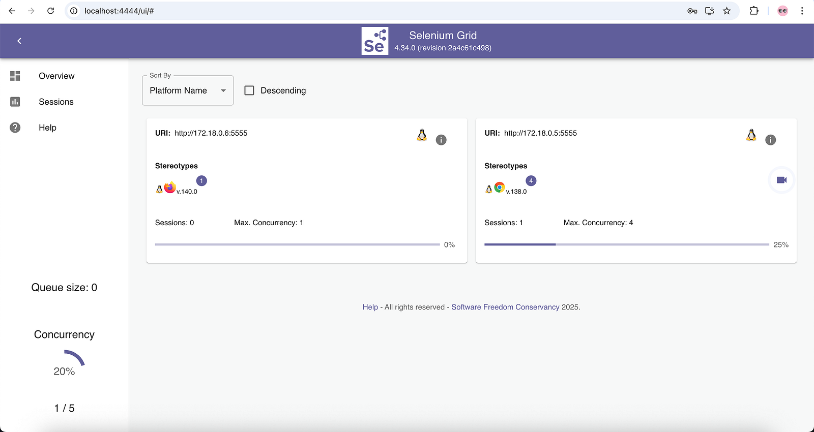Viewport: 814px width, 432px height.
Task: Open the footer Help link
Action: pos(370,307)
